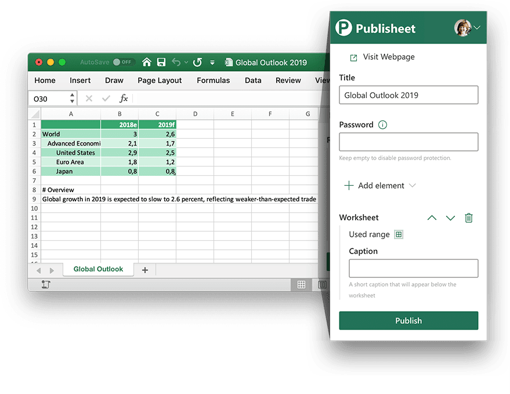
Task: Move Worksheet element up
Action: [x=432, y=218]
